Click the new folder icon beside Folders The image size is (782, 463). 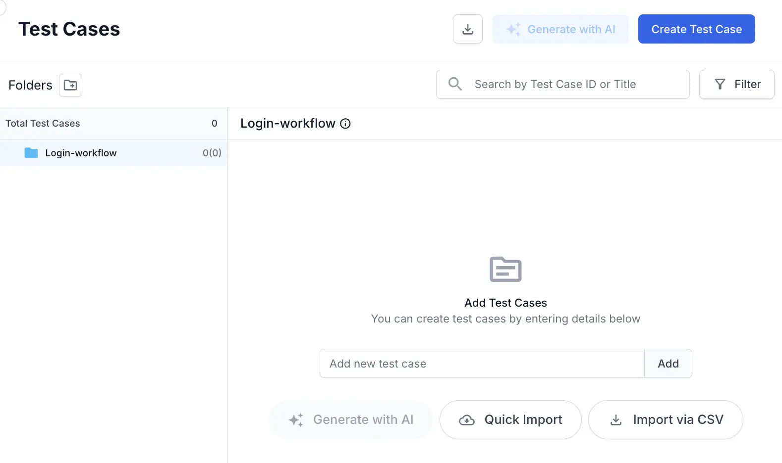70,85
